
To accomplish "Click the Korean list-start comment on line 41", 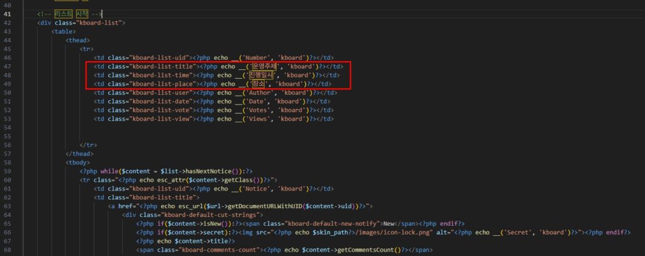I will (69, 13).
